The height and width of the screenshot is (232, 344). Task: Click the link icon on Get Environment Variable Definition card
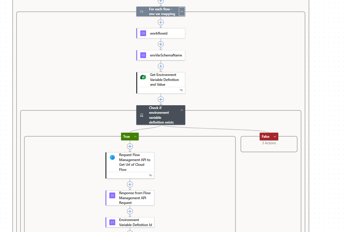coord(181,90)
